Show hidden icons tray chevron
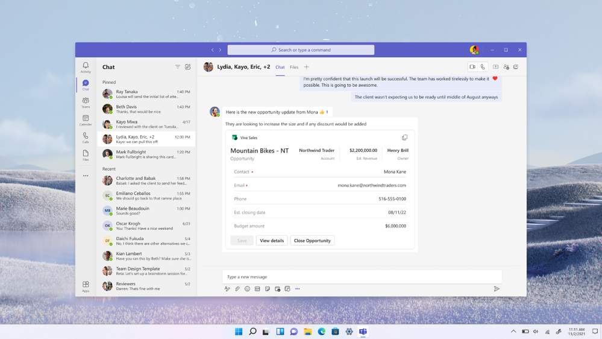Screen dimensions: 602x339 [513, 331]
